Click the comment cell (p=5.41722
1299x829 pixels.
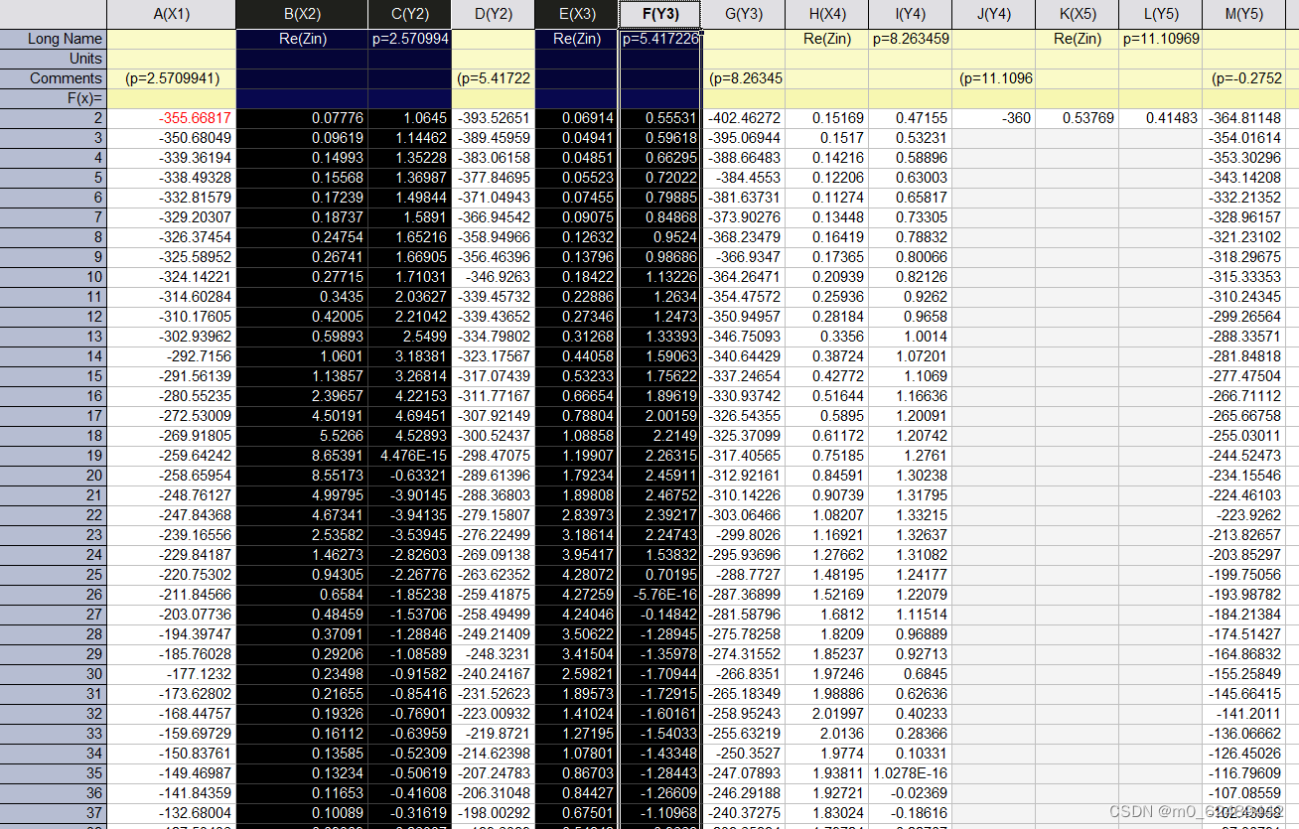tap(493, 78)
